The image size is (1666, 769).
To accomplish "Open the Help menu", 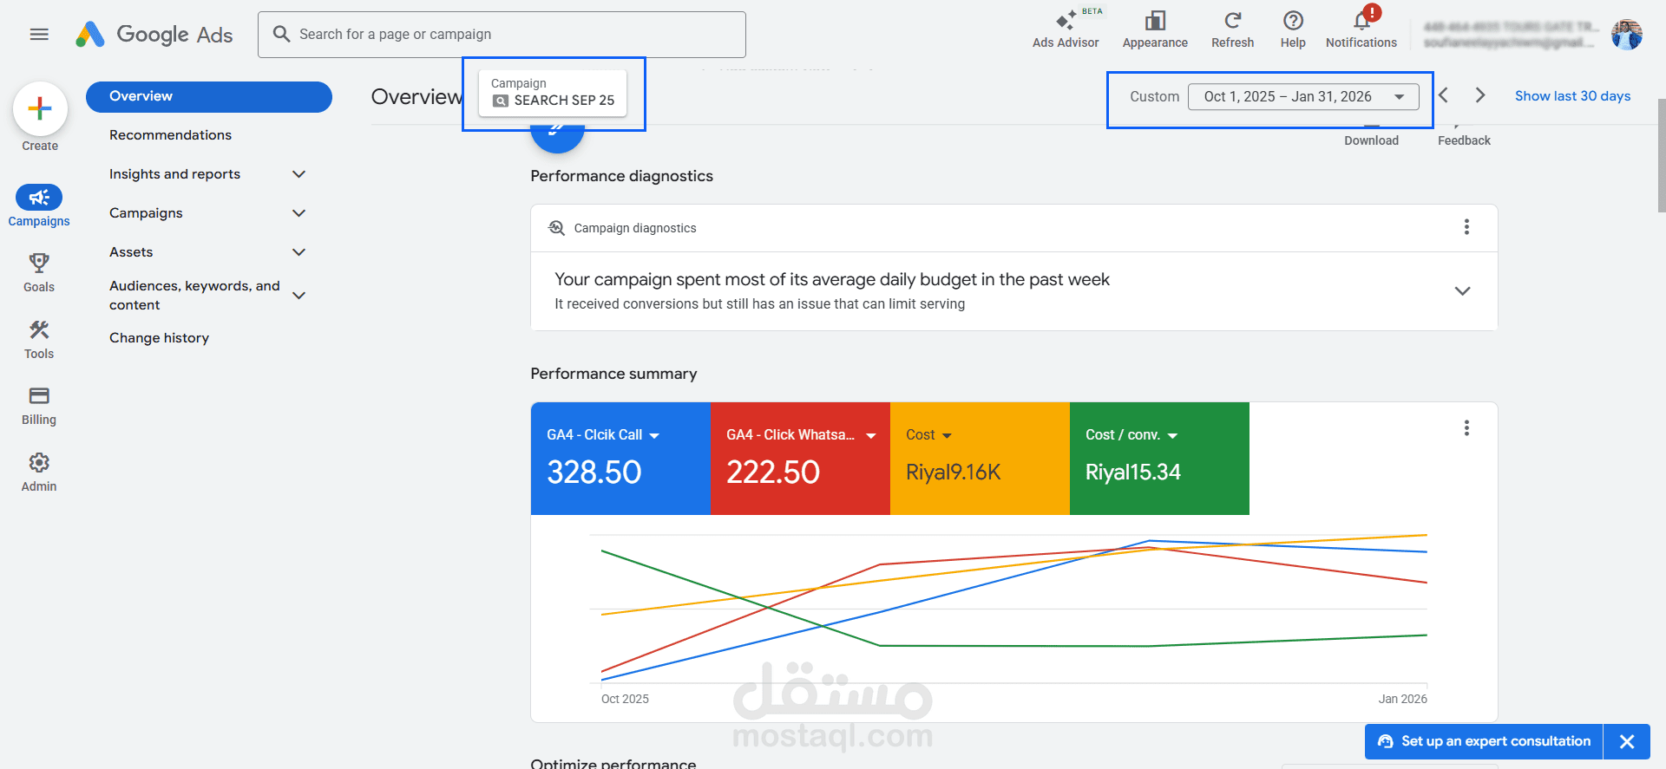I will (x=1293, y=29).
